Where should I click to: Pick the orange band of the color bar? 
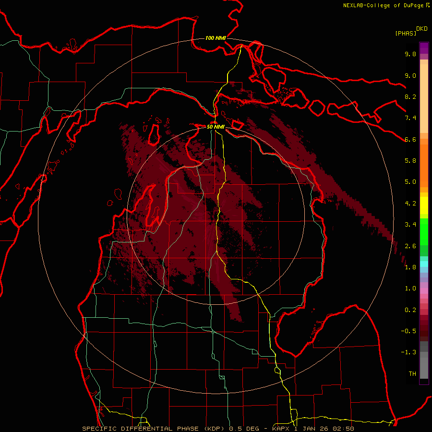[424, 165]
